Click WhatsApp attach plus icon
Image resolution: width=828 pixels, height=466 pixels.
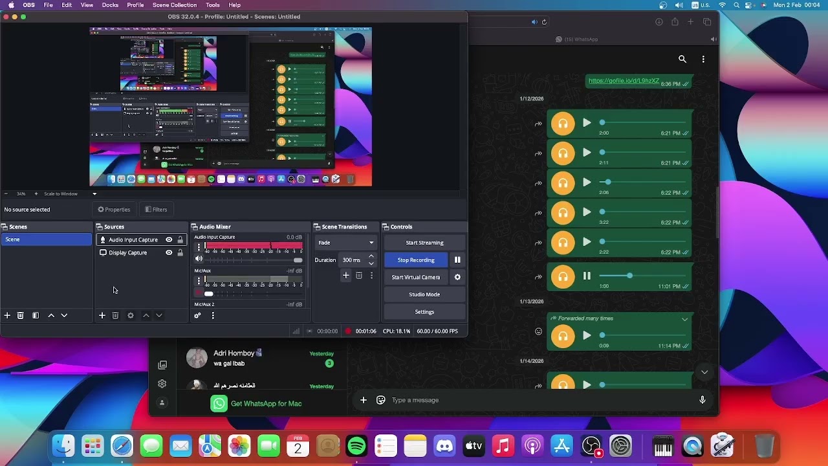click(364, 400)
